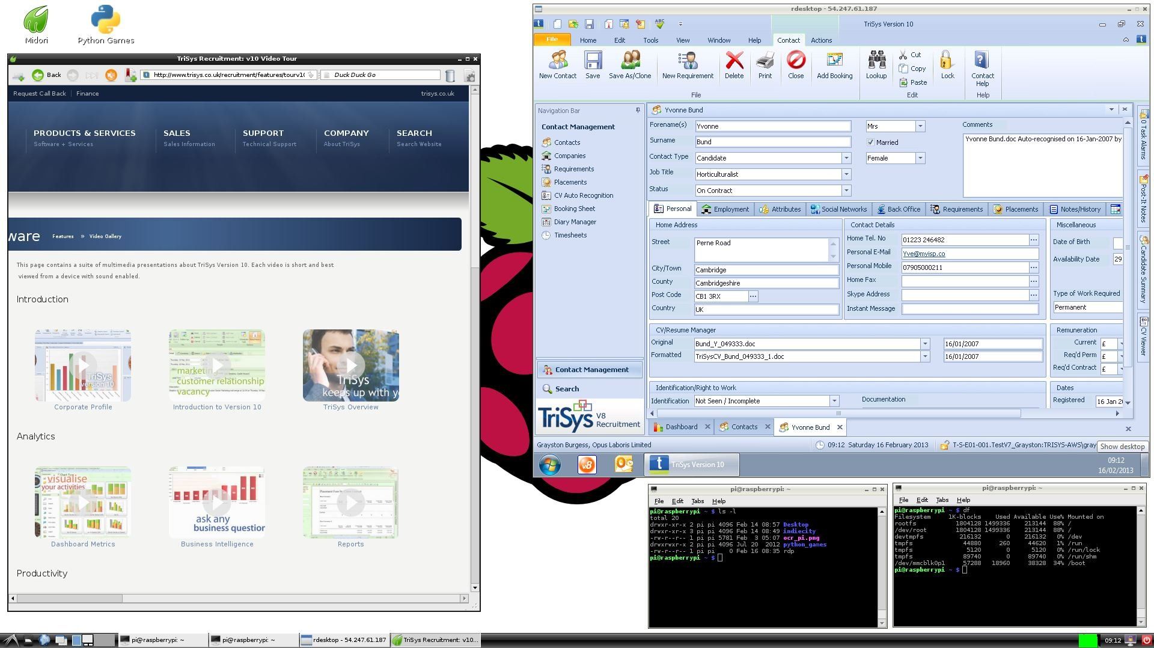The height and width of the screenshot is (648, 1154).
Task: Click the Midori browser Back button
Action: click(47, 75)
